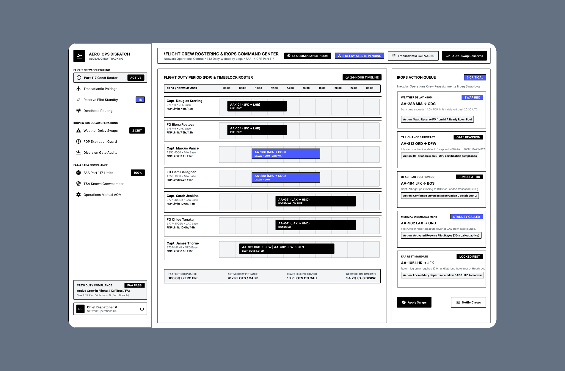
Task: Click the Notify Crews button
Action: point(468,302)
